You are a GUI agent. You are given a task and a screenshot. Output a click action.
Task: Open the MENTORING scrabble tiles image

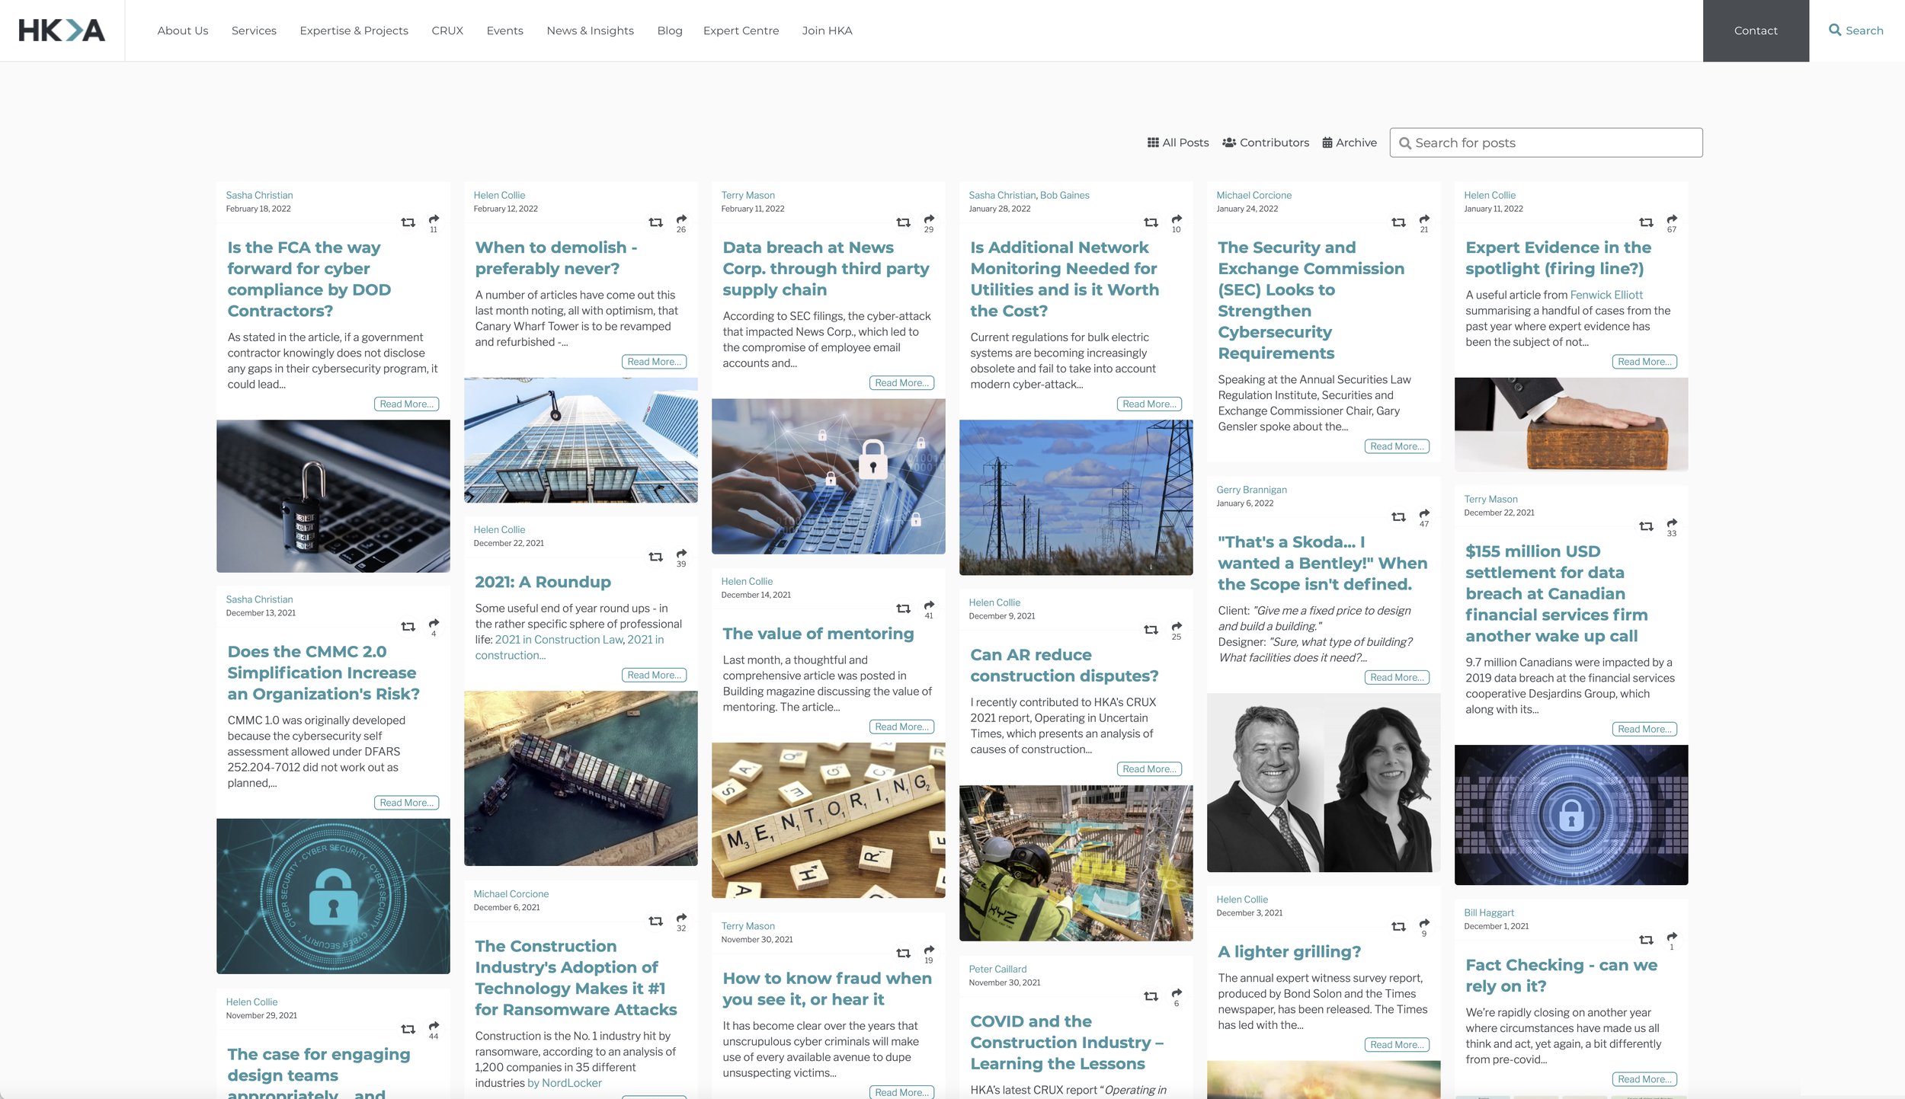[828, 819]
